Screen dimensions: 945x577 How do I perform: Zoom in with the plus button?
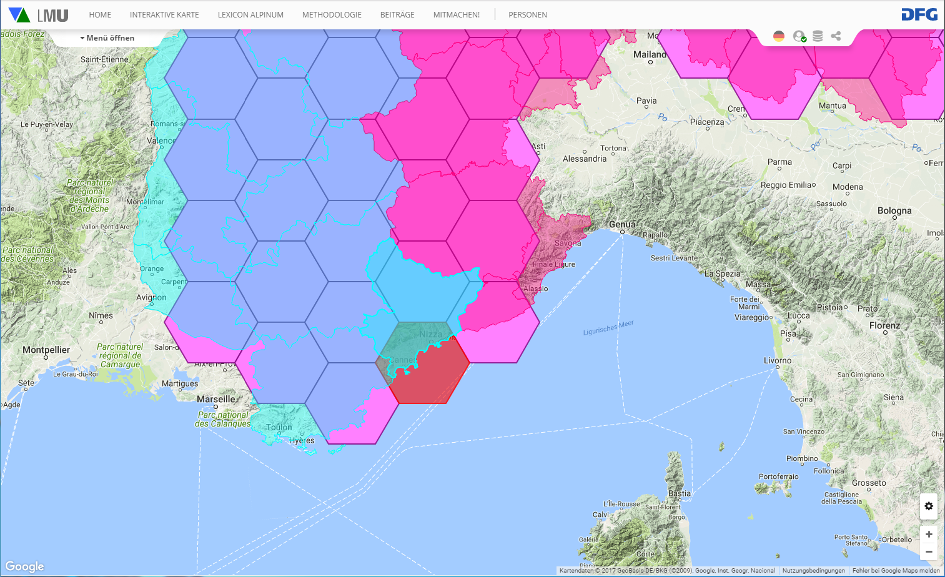click(929, 535)
